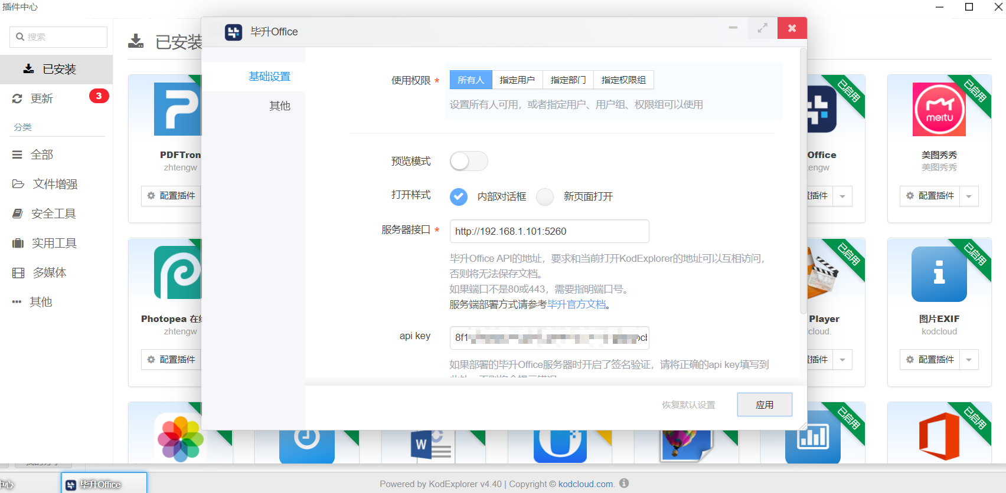Image resolution: width=1006 pixels, height=493 pixels.
Task: Click the Photos pinwheel plugin icon
Action: (x=181, y=438)
